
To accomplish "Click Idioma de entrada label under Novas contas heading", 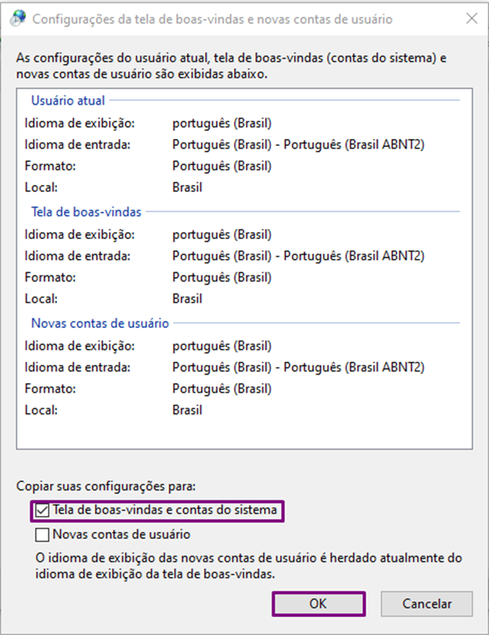I will [x=77, y=367].
